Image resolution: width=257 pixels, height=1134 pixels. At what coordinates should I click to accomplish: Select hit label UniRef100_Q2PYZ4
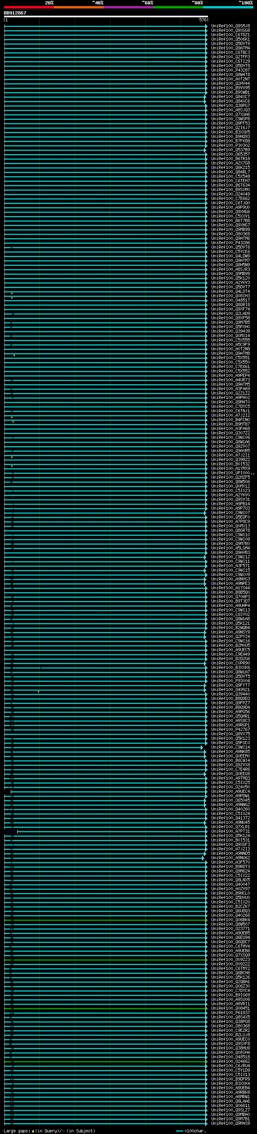pyautogui.click(x=230, y=636)
